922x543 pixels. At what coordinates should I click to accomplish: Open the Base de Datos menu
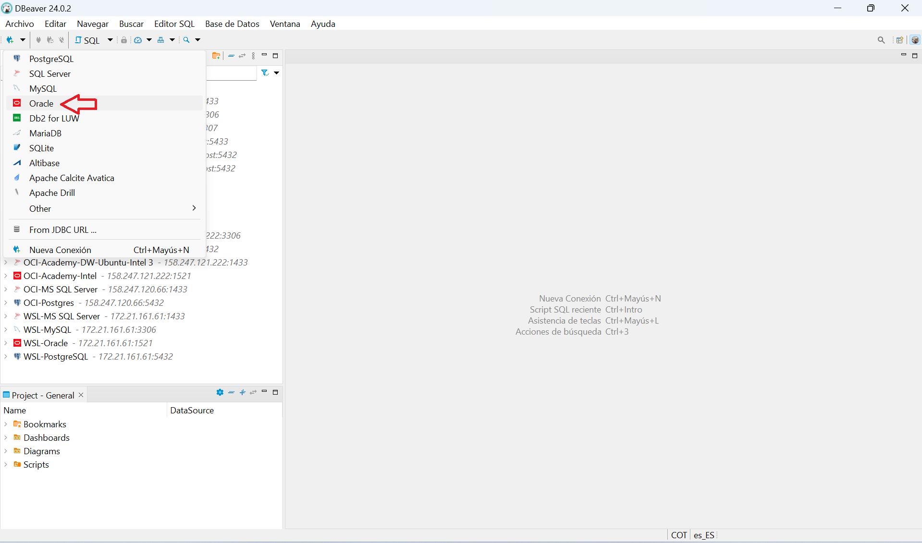point(232,24)
